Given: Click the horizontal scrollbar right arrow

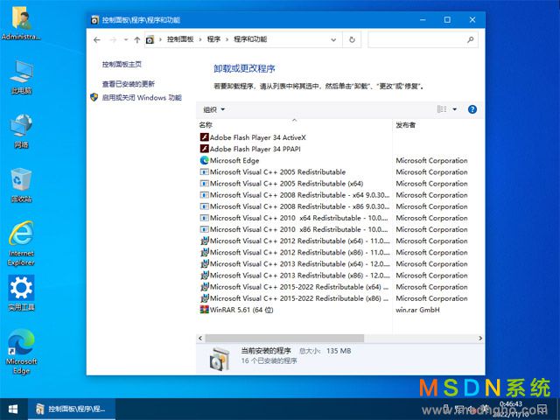Looking at the screenshot, I should [480, 338].
